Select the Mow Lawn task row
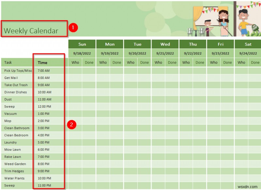The width and height of the screenshot is (261, 190). [13, 149]
